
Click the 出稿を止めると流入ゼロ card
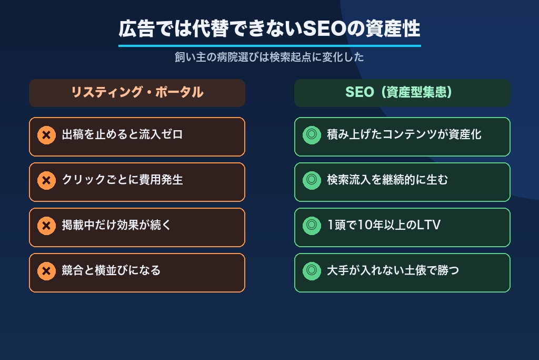137,137
